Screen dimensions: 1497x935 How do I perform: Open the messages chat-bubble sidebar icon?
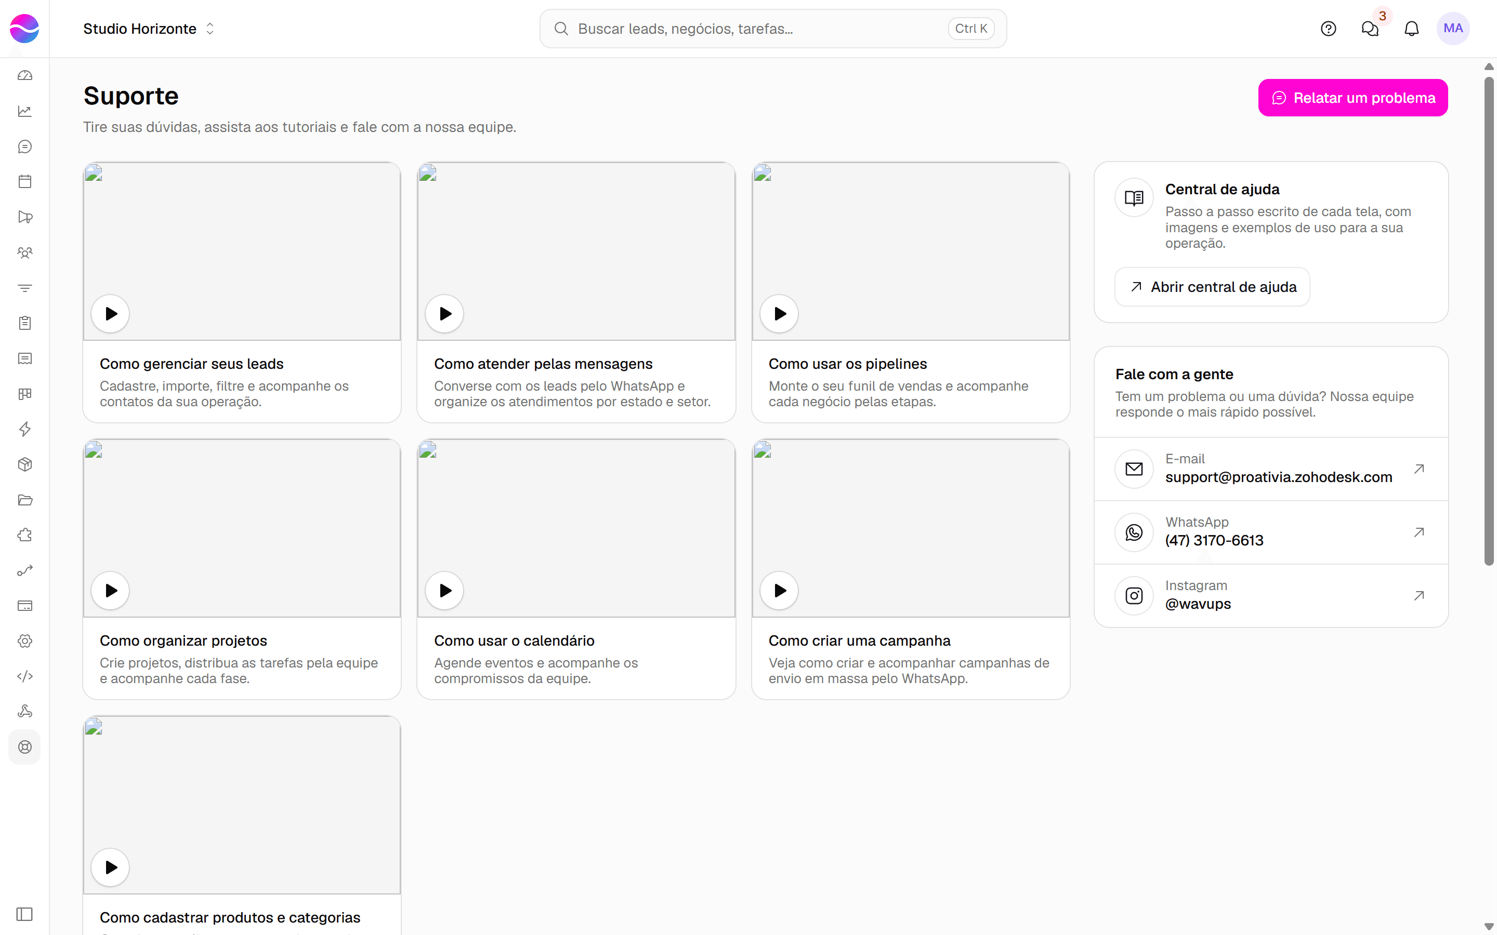click(25, 146)
